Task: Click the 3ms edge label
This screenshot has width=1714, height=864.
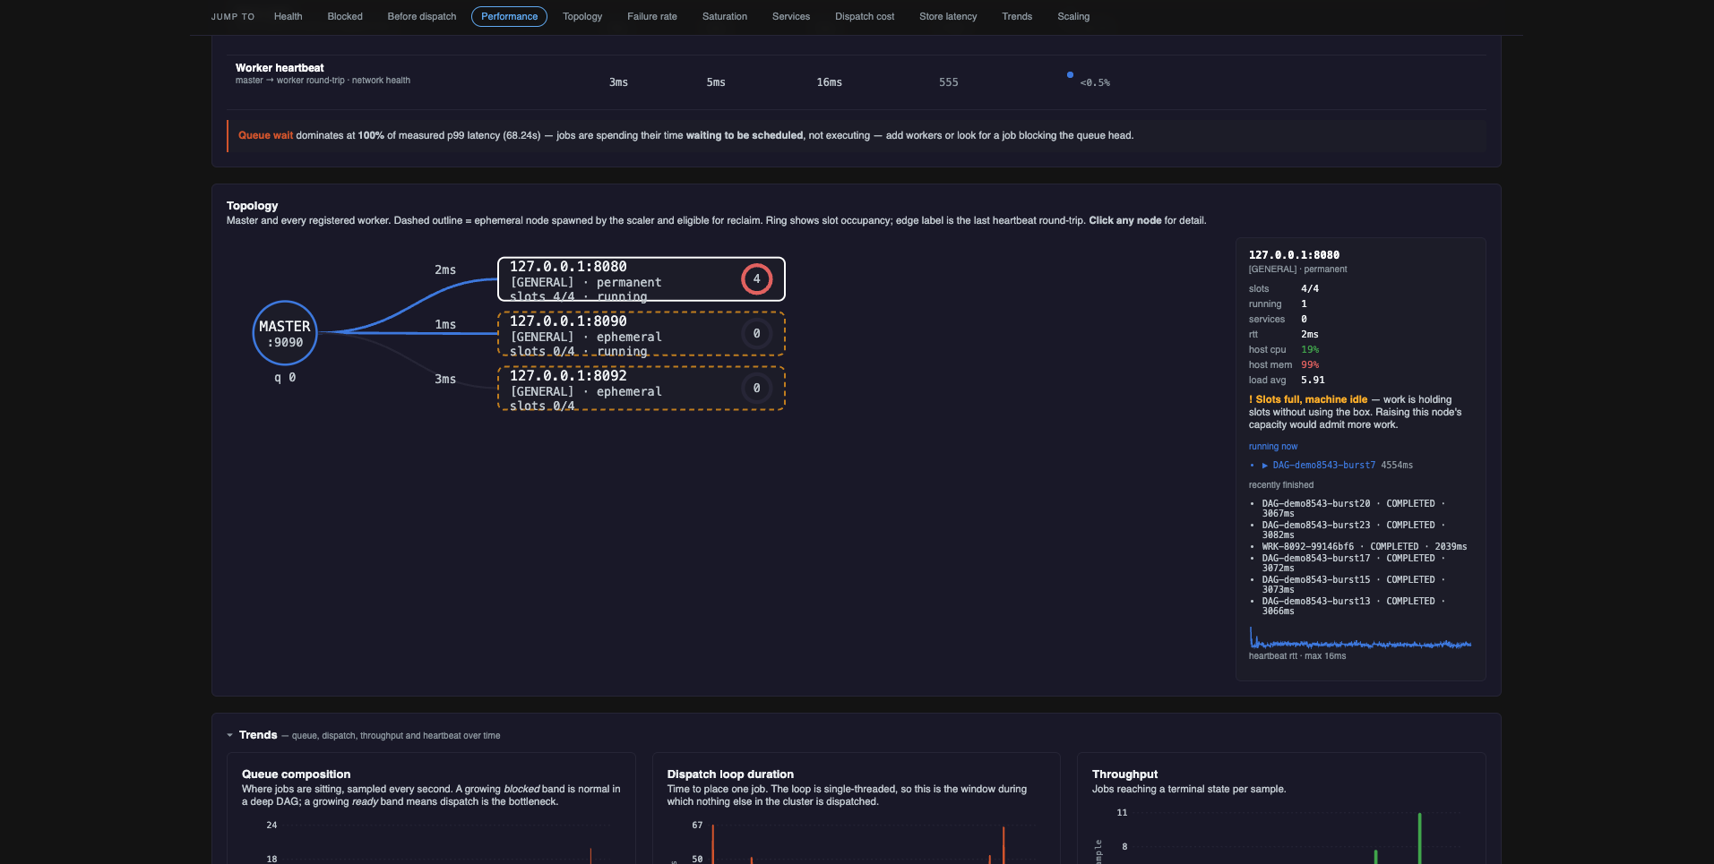Action: pyautogui.click(x=445, y=379)
